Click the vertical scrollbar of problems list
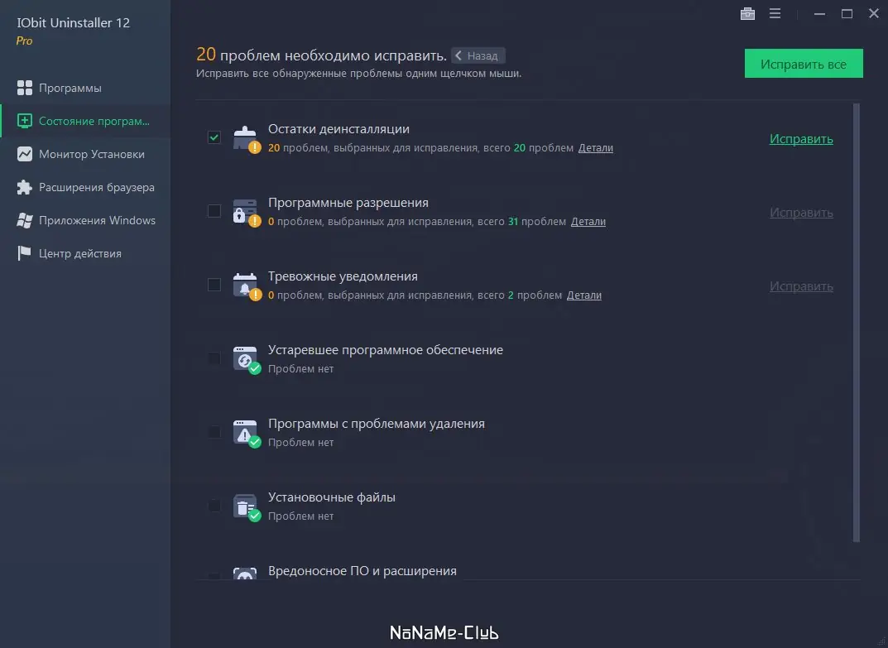This screenshot has height=648, width=888. click(857, 323)
